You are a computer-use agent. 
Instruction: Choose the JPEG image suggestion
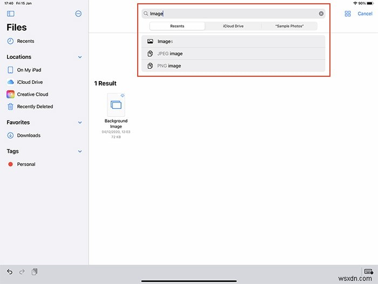[x=233, y=54]
